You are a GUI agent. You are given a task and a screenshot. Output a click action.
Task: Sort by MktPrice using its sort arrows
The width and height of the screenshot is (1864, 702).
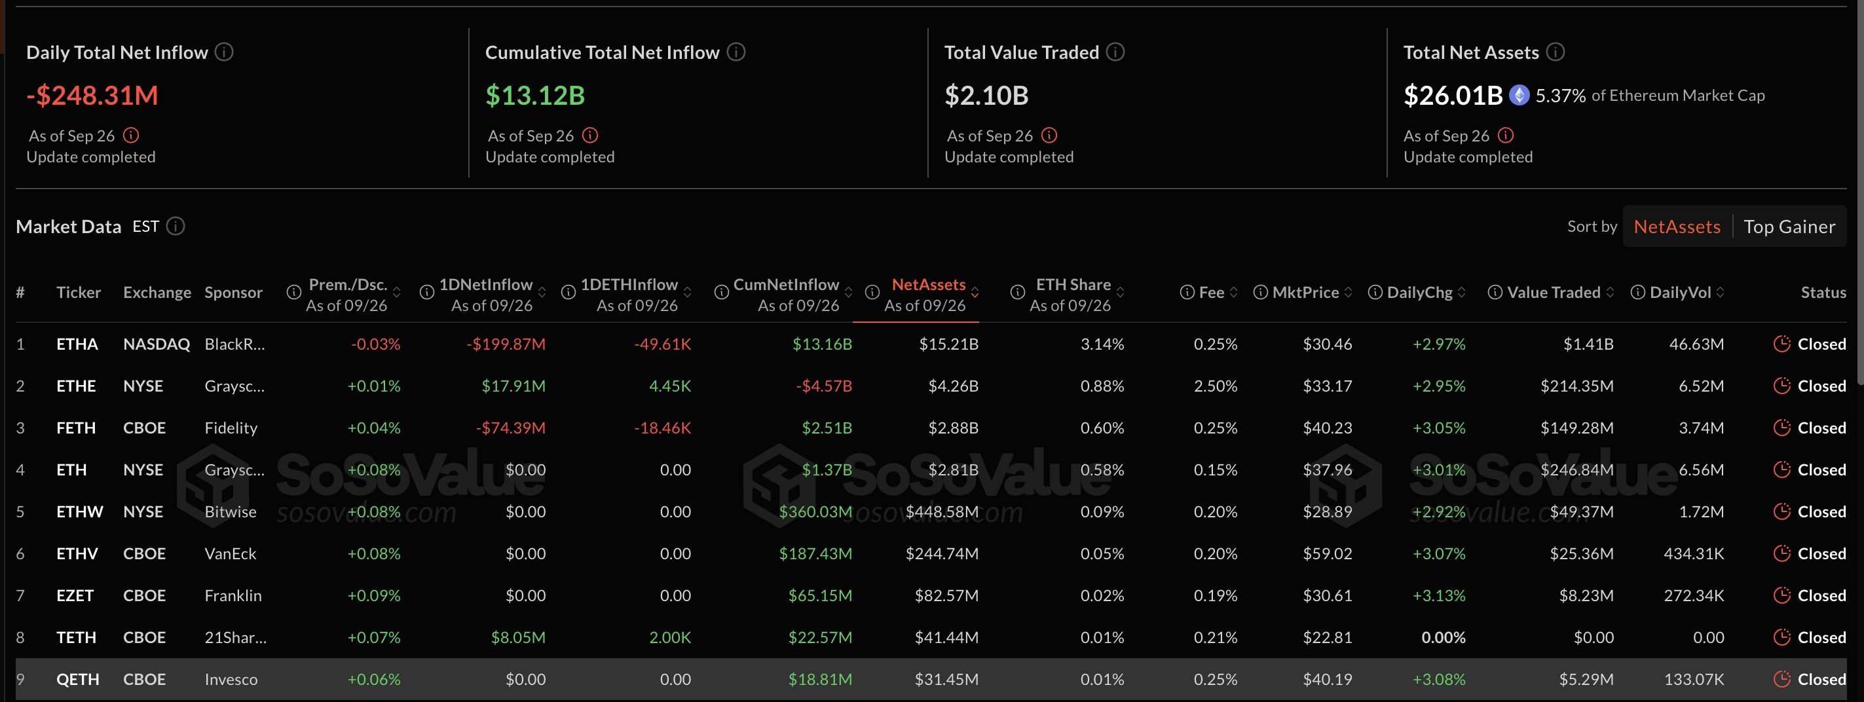tap(1348, 292)
